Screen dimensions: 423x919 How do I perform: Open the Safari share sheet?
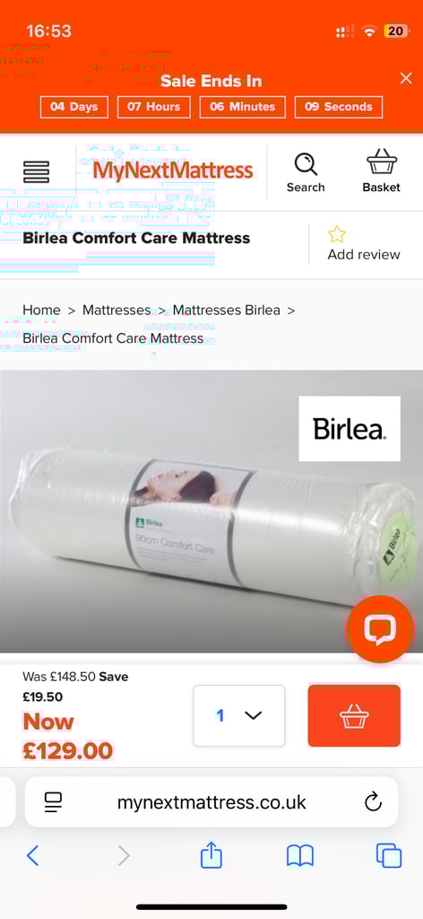tap(211, 854)
